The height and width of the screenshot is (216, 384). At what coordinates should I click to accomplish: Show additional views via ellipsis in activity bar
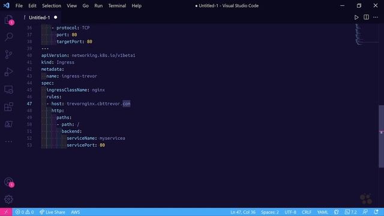tap(9, 142)
